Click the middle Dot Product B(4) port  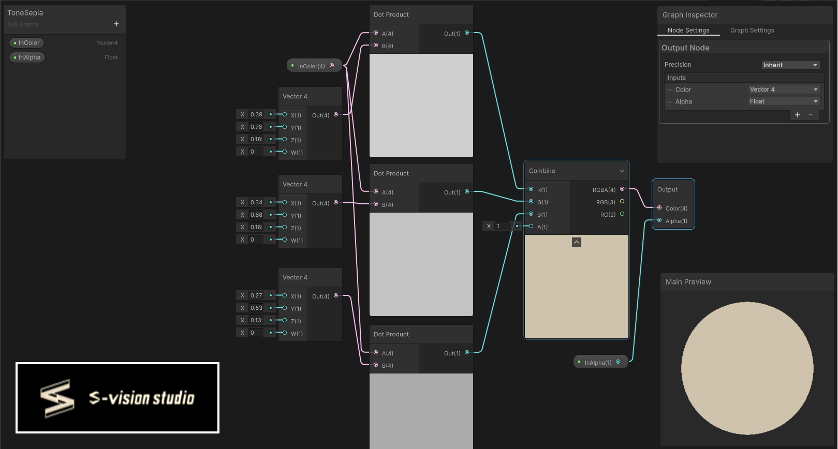coord(376,204)
